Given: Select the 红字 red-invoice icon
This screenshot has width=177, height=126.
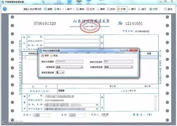Looking at the screenshot, I should pos(88,9).
